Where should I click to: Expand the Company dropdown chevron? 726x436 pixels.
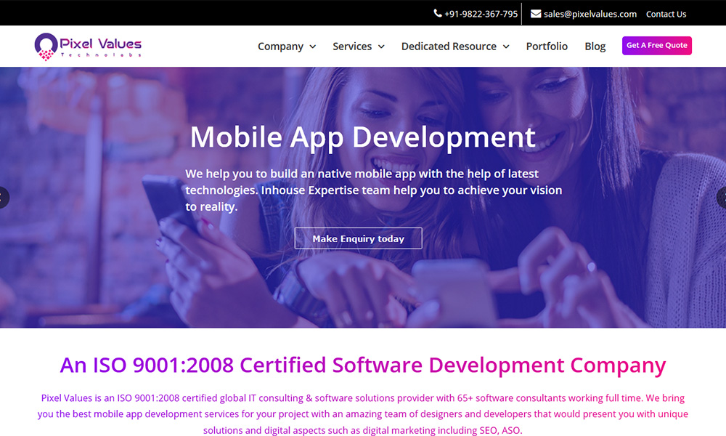pyautogui.click(x=313, y=47)
